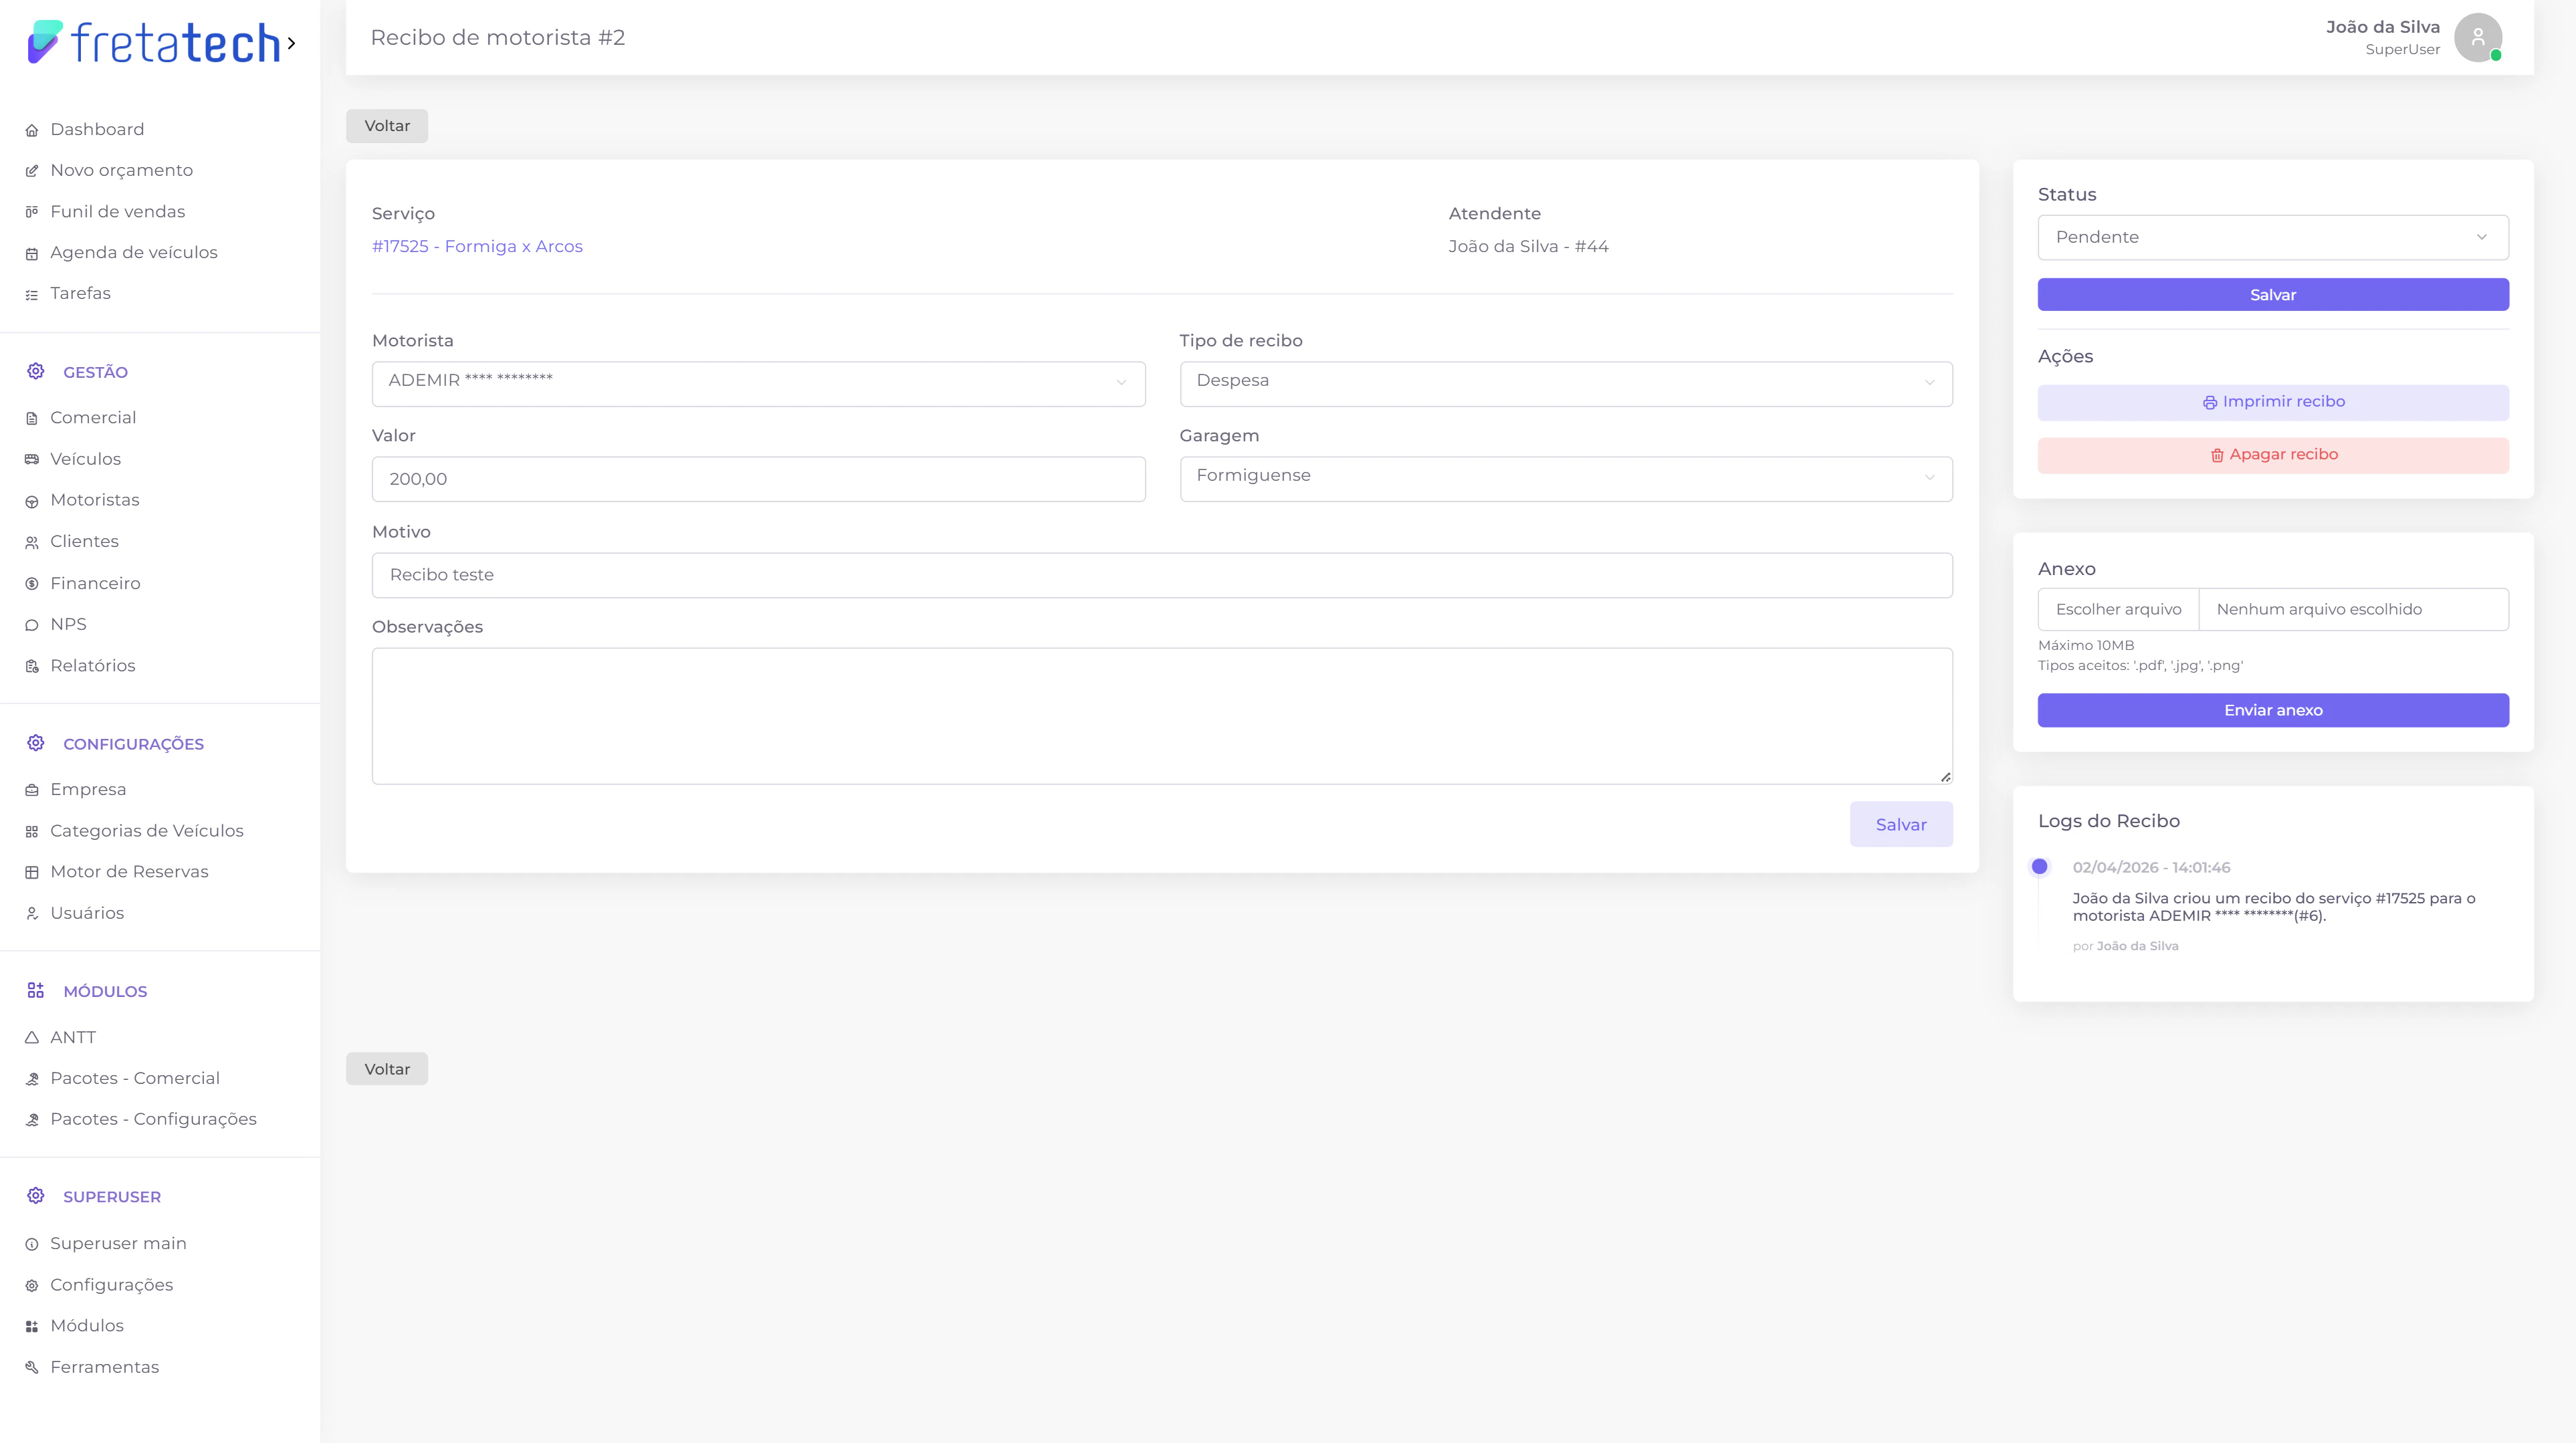The width and height of the screenshot is (2576, 1443).
Task: Click the fretatech logo
Action: [x=155, y=43]
